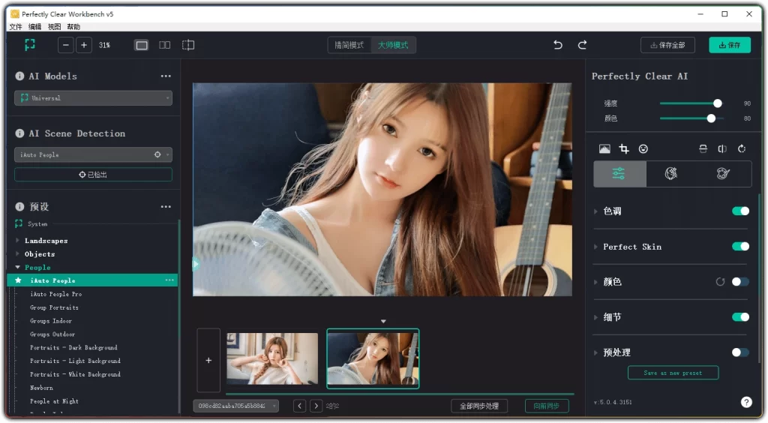Click the Perfectly Clear logo icon in toolbar
Image resolution: width=768 pixels, height=423 pixels.
[x=30, y=44]
